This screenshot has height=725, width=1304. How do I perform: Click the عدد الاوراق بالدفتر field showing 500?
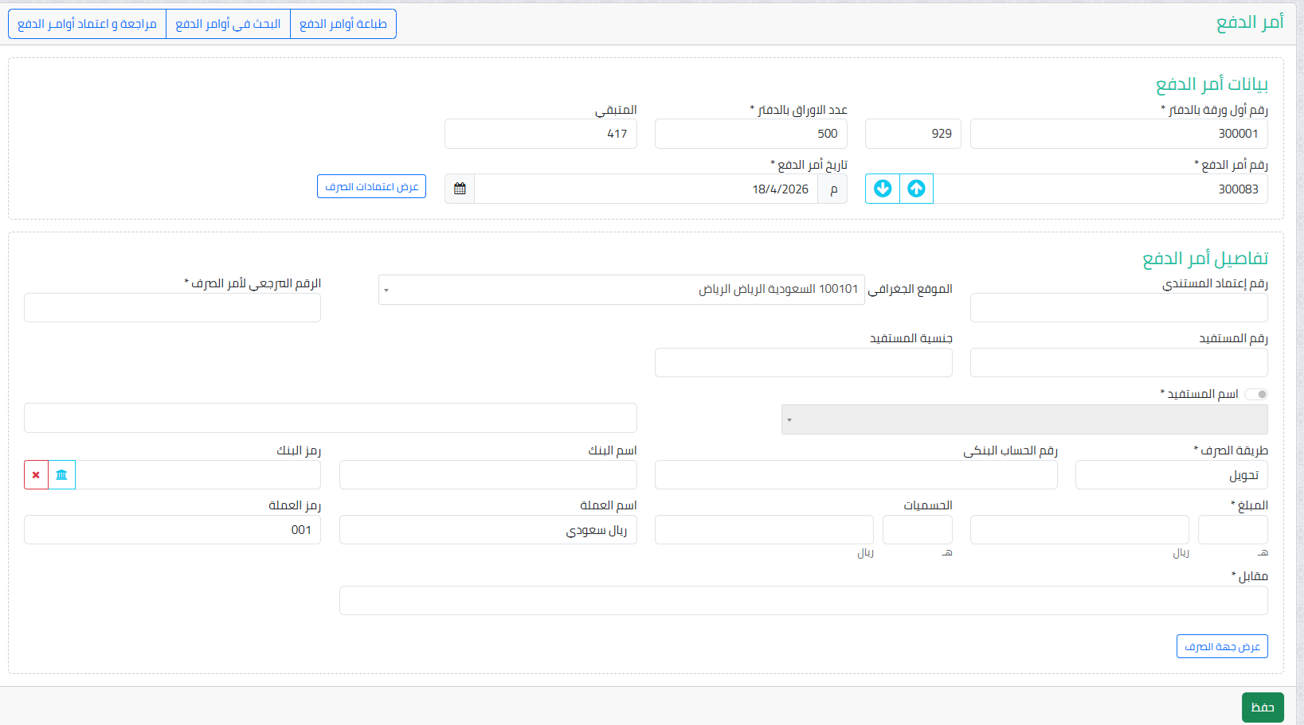click(x=750, y=134)
